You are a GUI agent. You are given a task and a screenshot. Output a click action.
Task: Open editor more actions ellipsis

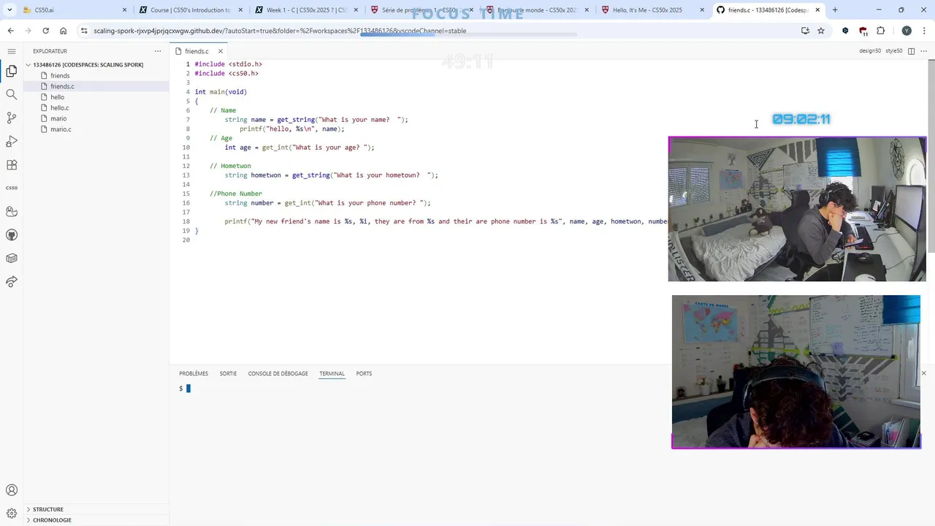coord(925,51)
